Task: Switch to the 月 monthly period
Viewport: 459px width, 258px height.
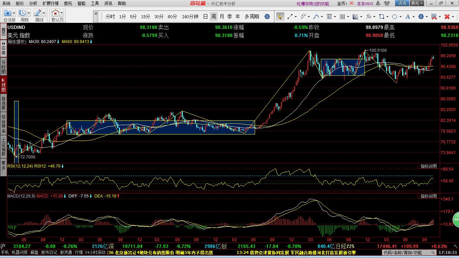Action: click(222, 16)
